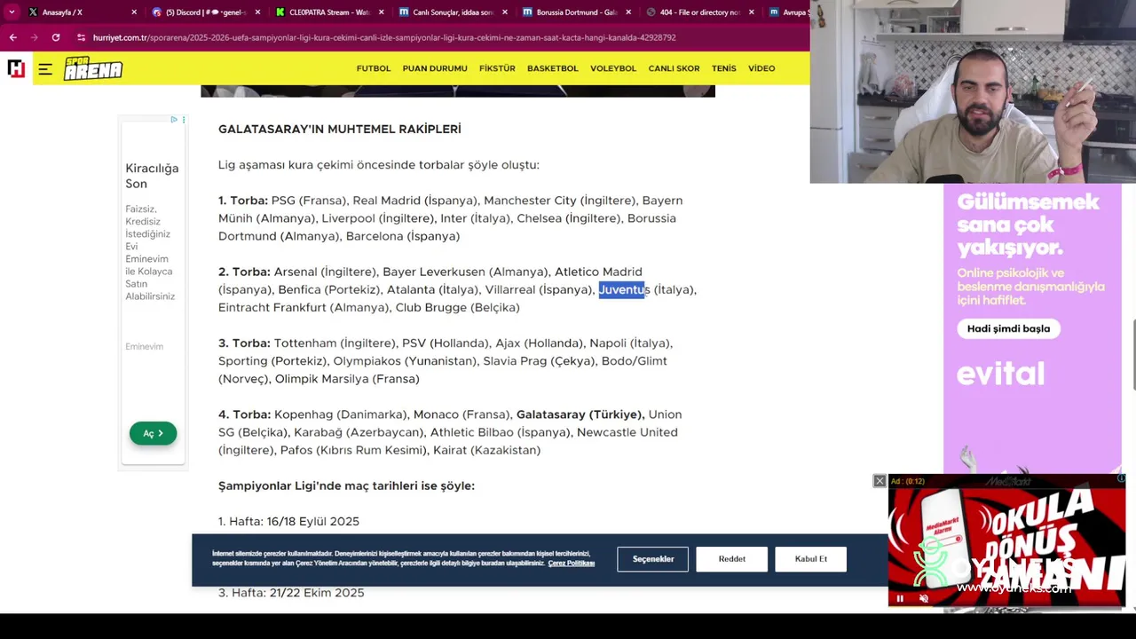Click the AdChoices icon on left ad
The image size is (1136, 639).
[174, 119]
